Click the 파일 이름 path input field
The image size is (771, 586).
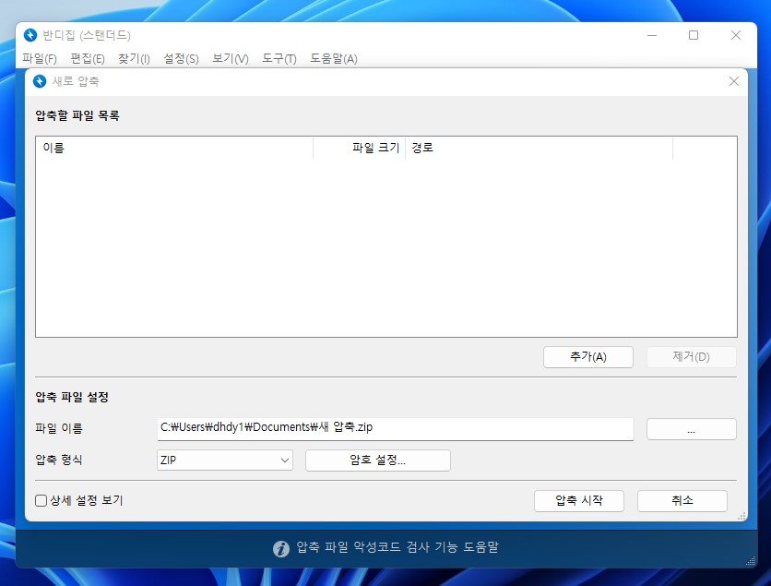(396, 429)
